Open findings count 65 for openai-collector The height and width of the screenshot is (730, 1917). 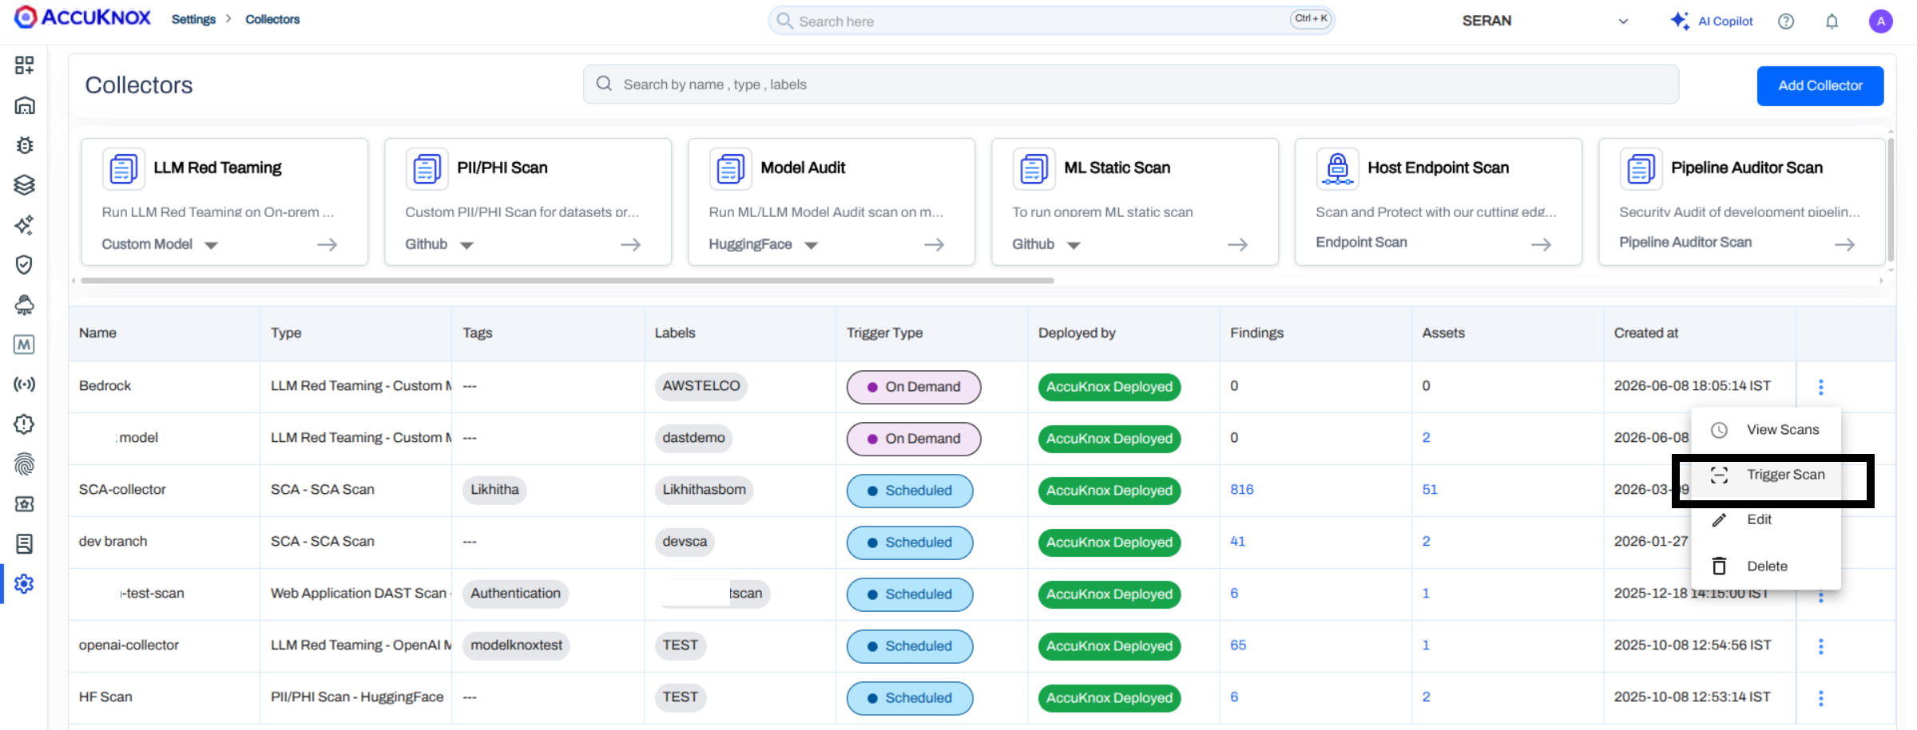point(1238,645)
